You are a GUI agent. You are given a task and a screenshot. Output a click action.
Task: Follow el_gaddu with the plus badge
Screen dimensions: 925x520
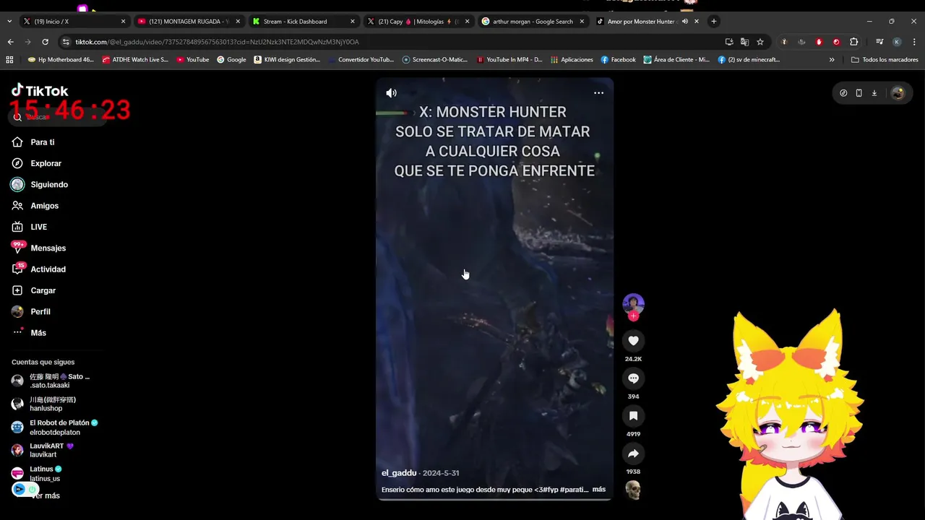633,316
